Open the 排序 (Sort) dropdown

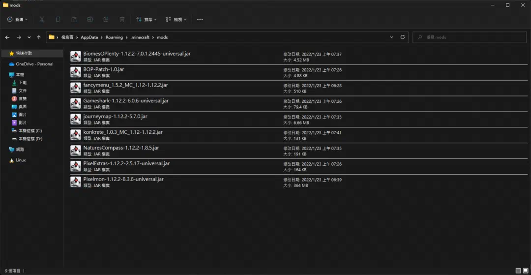147,20
